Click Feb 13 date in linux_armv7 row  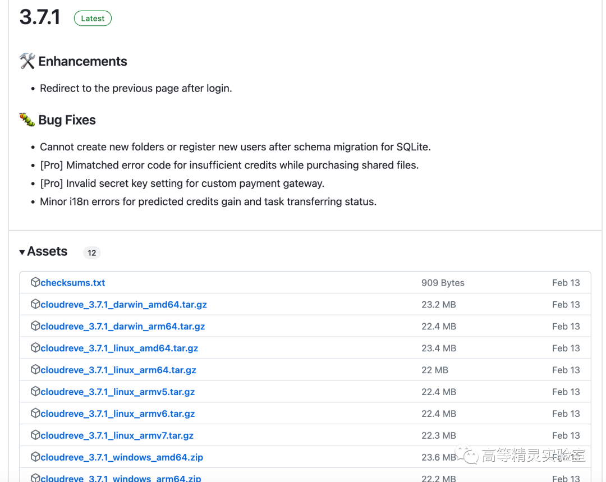[x=566, y=435]
